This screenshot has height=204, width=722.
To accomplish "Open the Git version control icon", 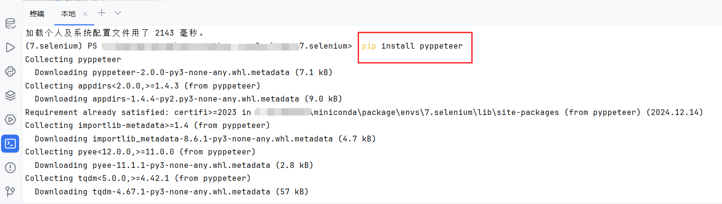I will point(10,191).
